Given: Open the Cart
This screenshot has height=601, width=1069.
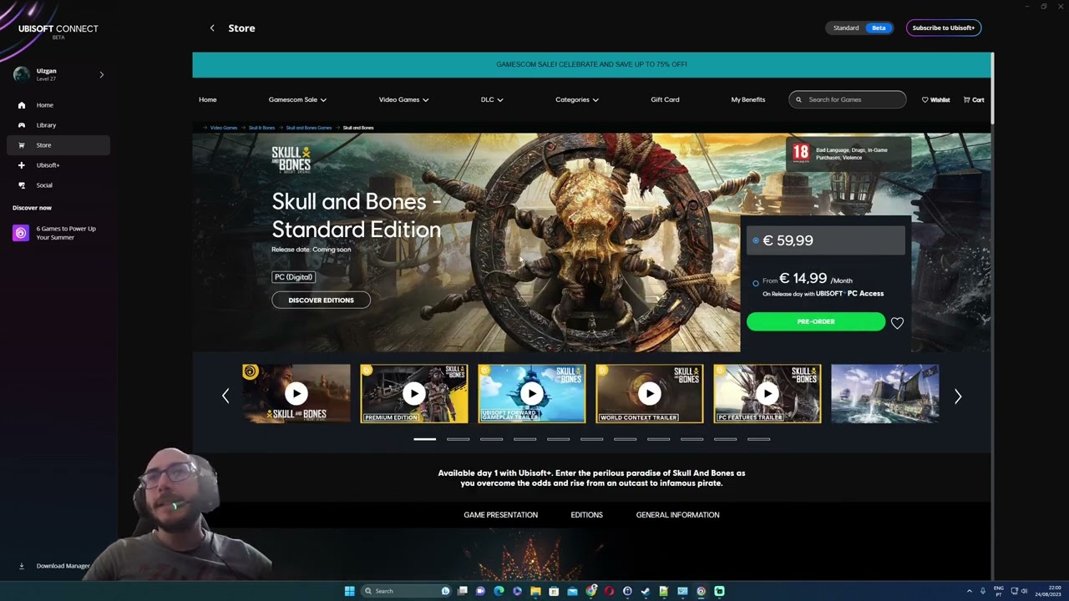Looking at the screenshot, I should point(974,99).
